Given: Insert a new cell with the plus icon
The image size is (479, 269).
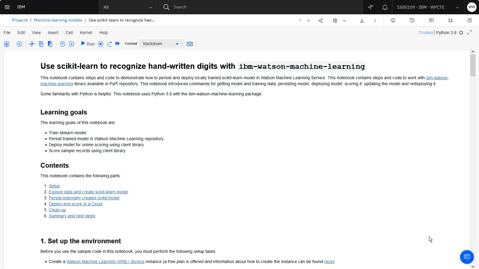Looking at the screenshot, I should click(x=19, y=44).
